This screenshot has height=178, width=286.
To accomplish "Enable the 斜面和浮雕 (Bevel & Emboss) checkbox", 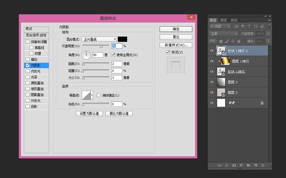I will pos(28,42).
